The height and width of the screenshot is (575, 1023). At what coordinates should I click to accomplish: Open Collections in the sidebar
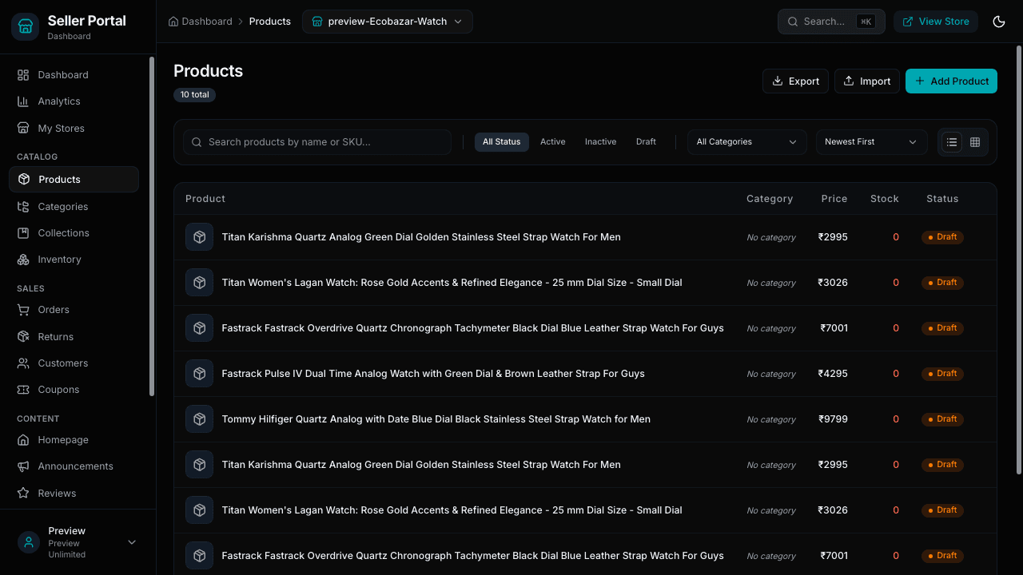coord(74,233)
